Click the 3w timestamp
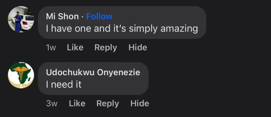 52,103
